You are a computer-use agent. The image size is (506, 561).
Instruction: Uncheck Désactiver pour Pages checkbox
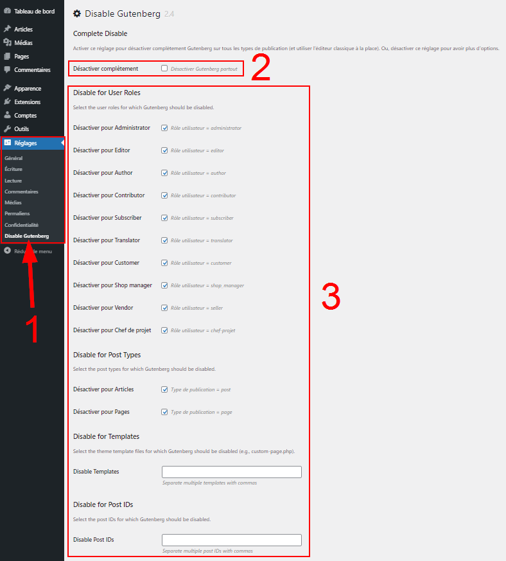(164, 412)
